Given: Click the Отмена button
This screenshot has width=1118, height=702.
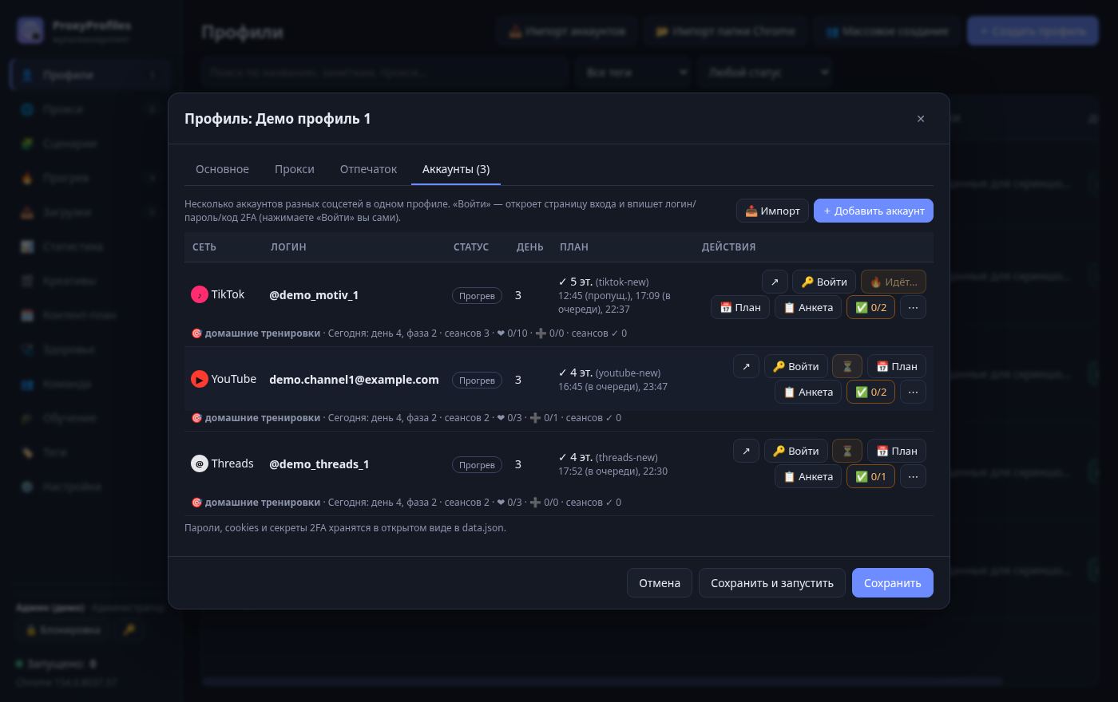Looking at the screenshot, I should [x=660, y=583].
